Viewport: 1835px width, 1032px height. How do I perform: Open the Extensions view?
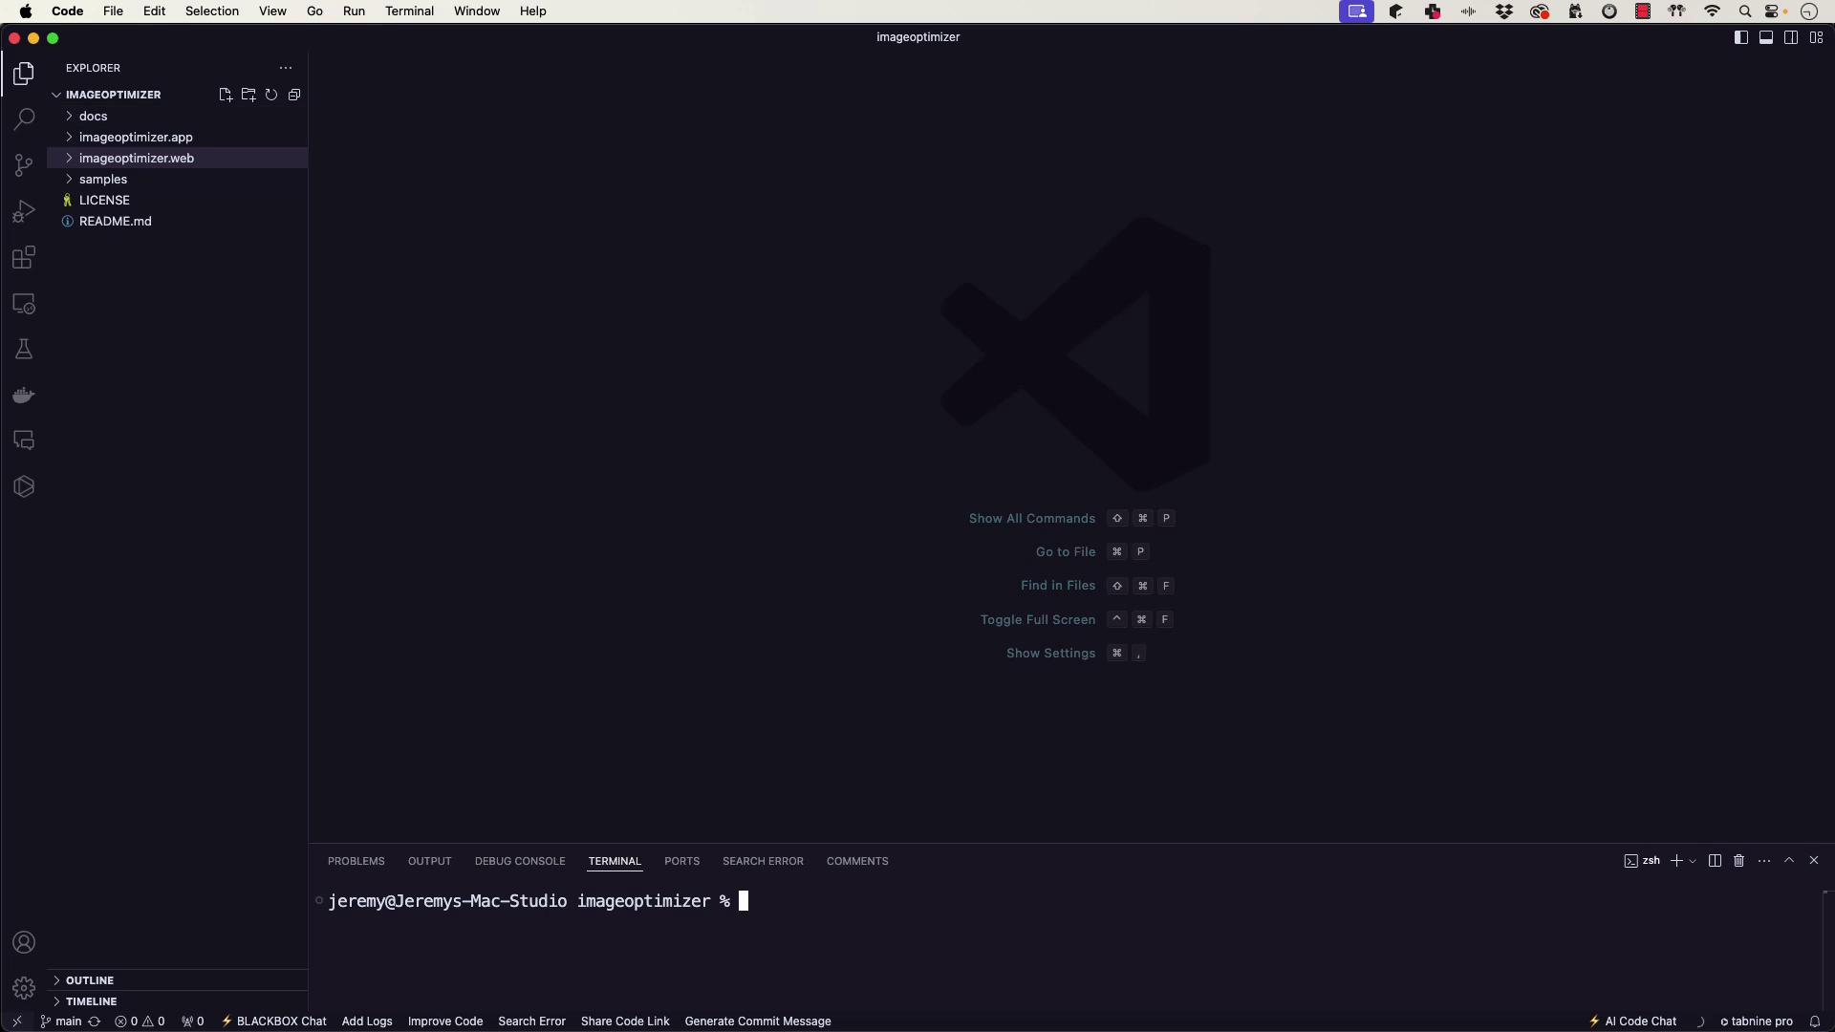click(x=24, y=257)
